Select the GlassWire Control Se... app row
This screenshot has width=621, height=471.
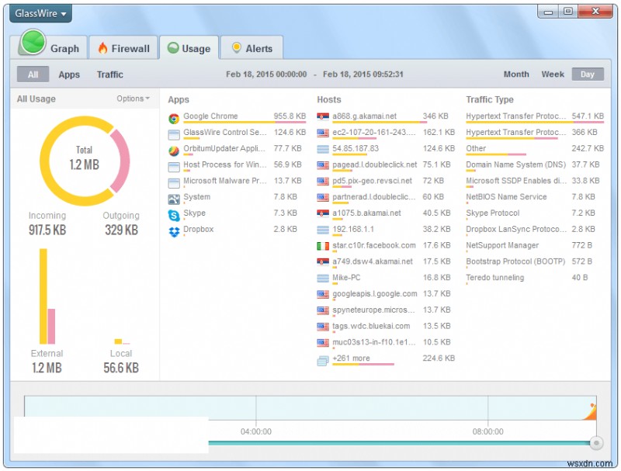(x=237, y=133)
